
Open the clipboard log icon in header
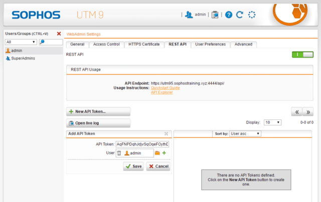[215, 14]
